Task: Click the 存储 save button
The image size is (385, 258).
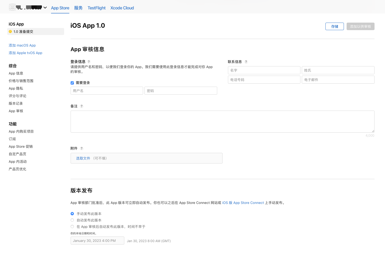Action: point(335,26)
